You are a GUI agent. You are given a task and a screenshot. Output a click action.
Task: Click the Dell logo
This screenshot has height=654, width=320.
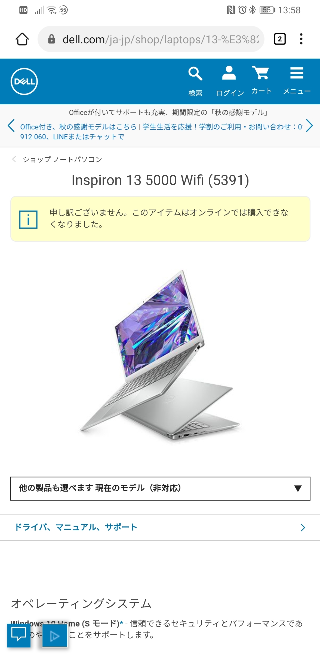coord(24,81)
